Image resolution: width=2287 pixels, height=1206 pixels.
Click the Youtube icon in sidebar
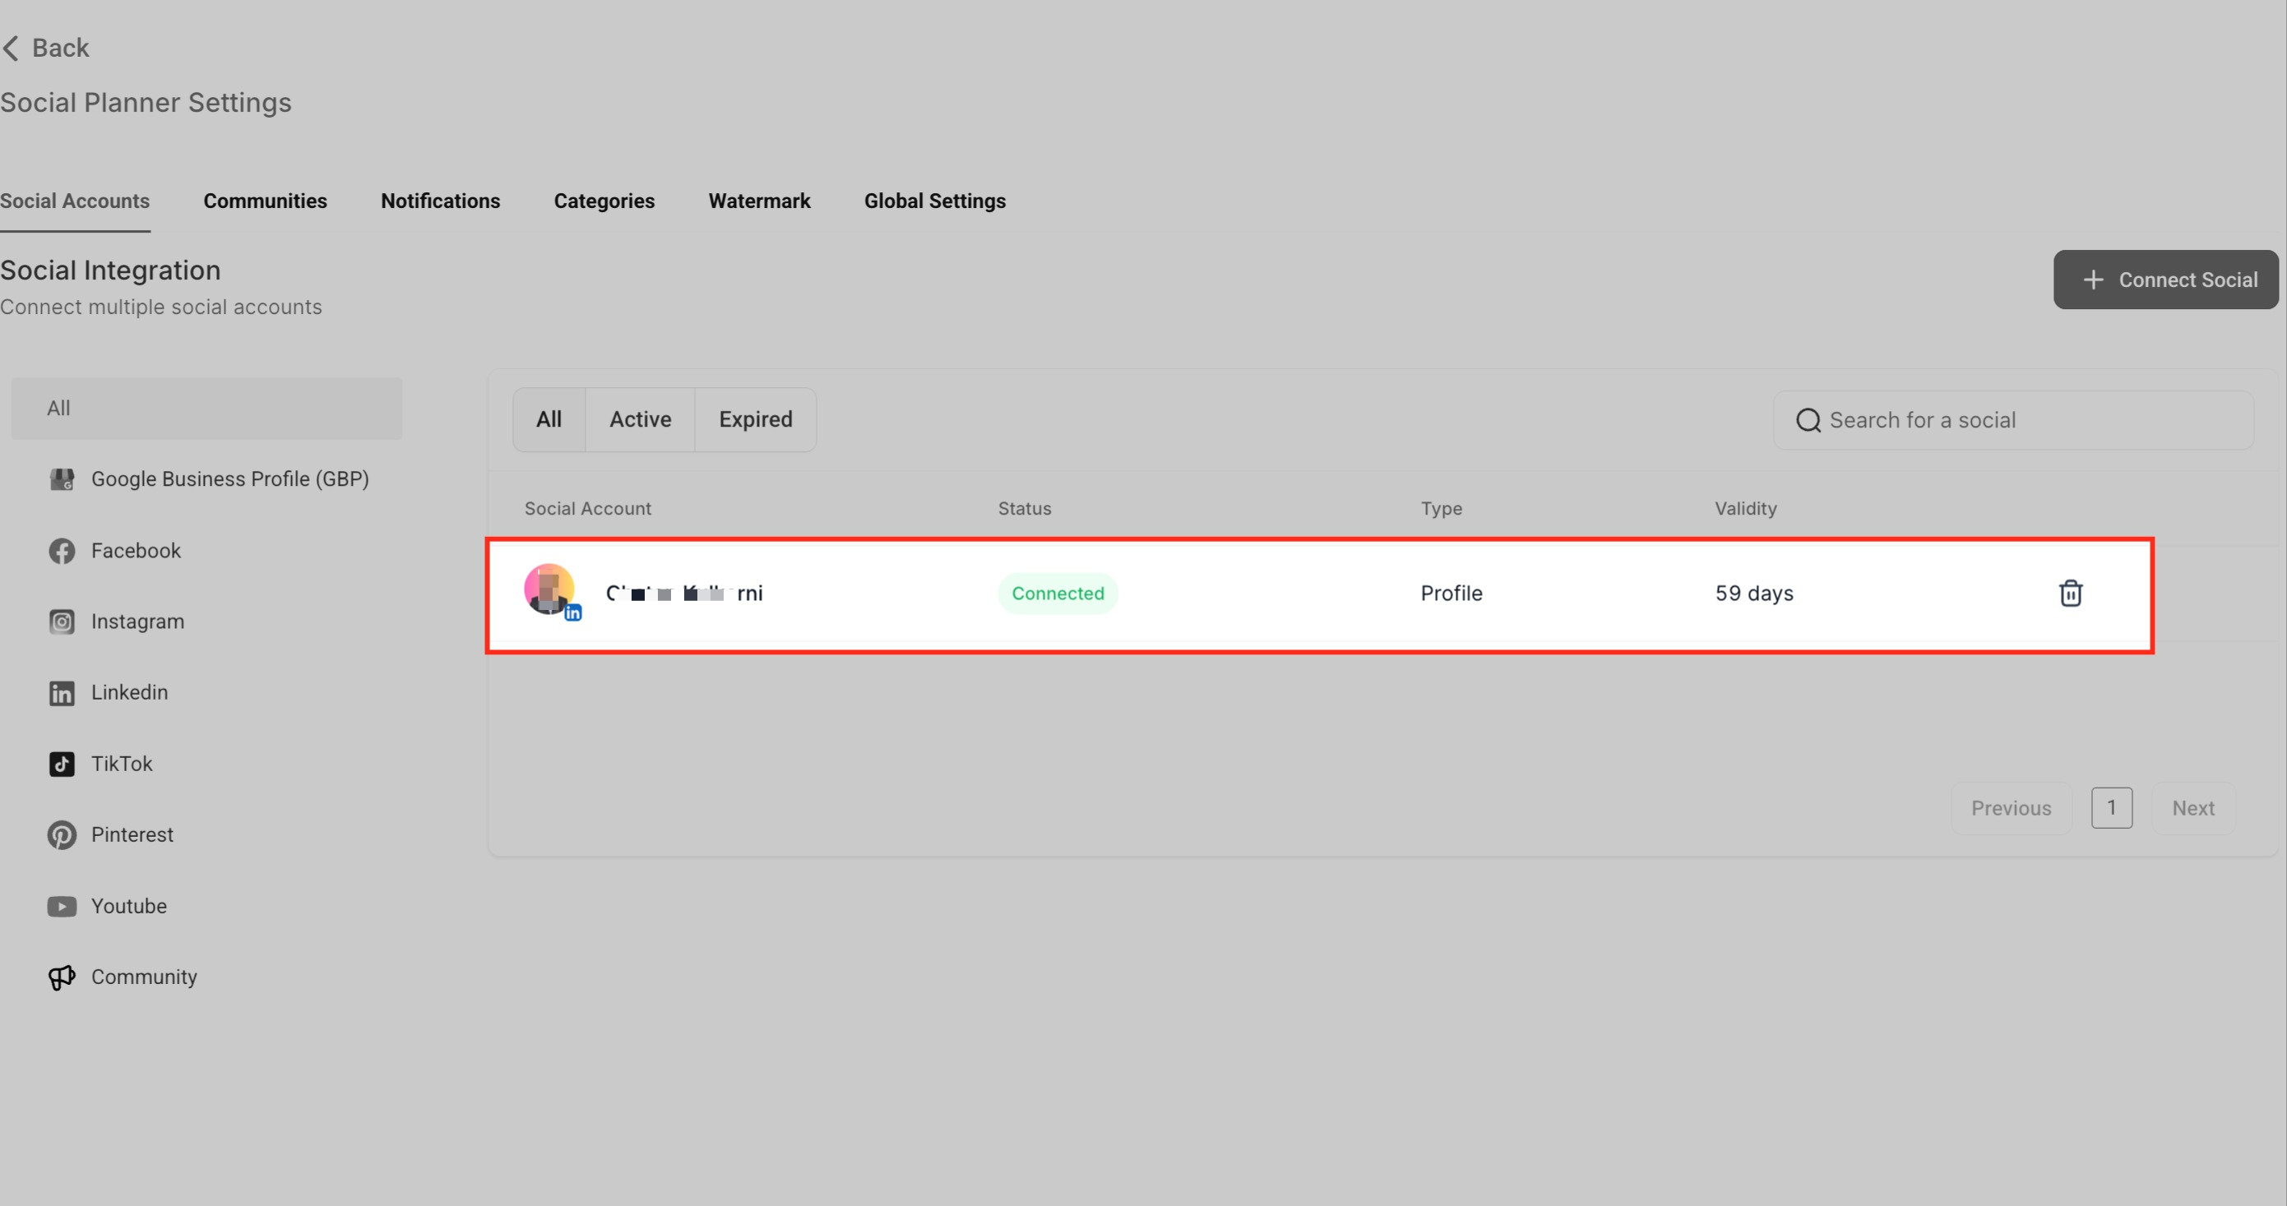tap(61, 906)
